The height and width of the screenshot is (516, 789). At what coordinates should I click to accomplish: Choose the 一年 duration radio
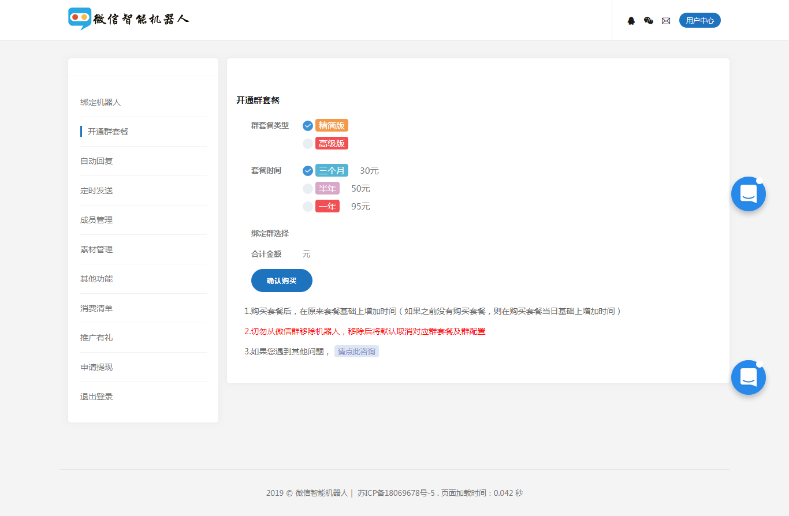point(308,207)
